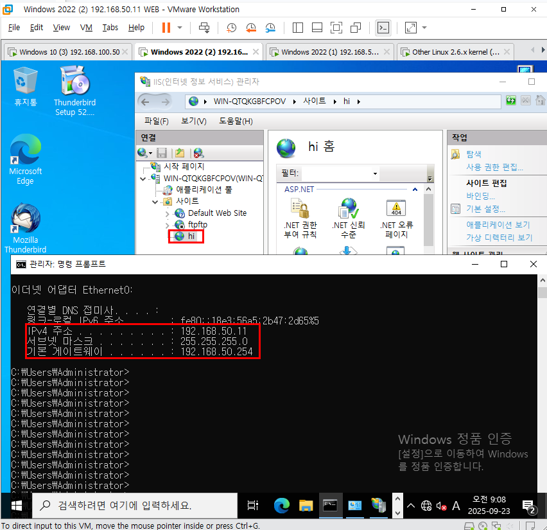Viewport: 547px width, 530px height.
Task: Switch to Unity mode
Action: 356,28
